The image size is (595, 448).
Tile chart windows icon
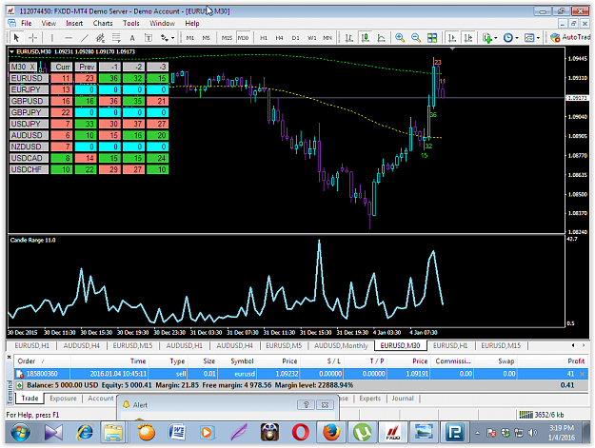[x=432, y=37]
